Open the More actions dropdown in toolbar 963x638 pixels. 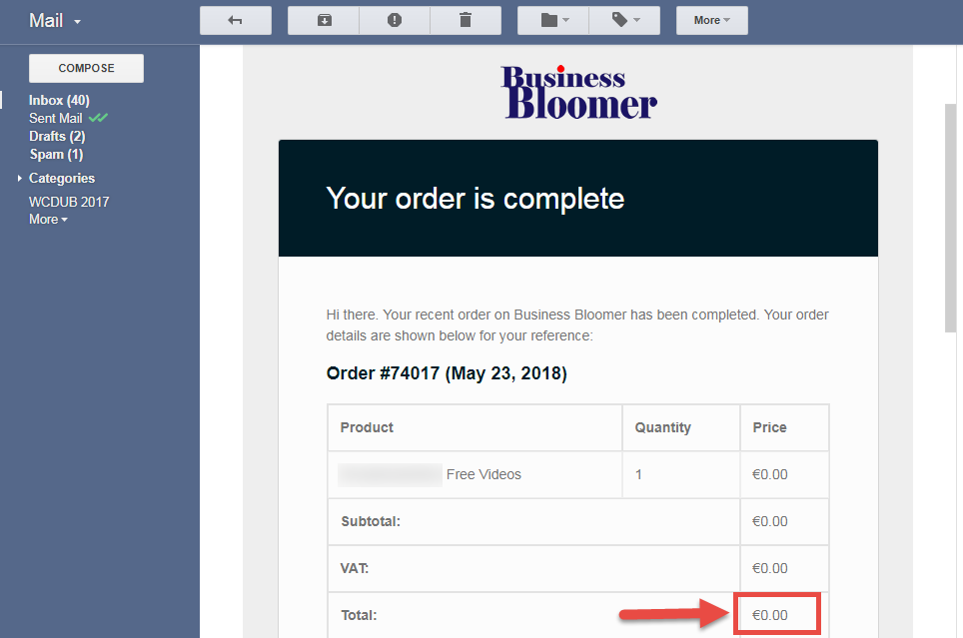(712, 20)
